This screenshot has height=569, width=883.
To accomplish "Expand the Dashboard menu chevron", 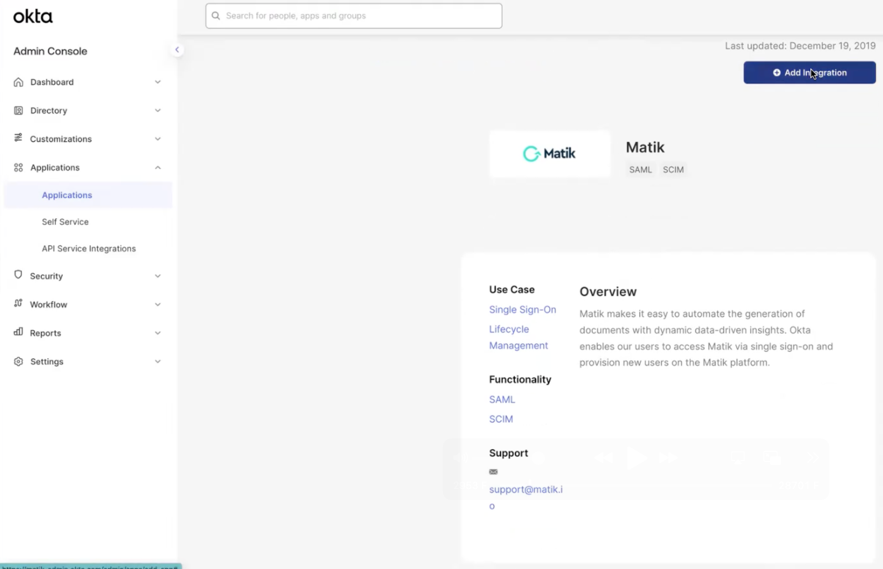I will (158, 82).
